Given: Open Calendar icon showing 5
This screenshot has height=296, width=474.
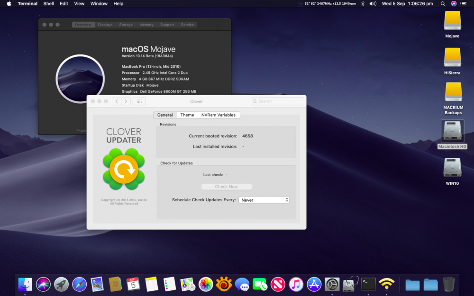Looking at the screenshot, I should pyautogui.click(x=133, y=284).
